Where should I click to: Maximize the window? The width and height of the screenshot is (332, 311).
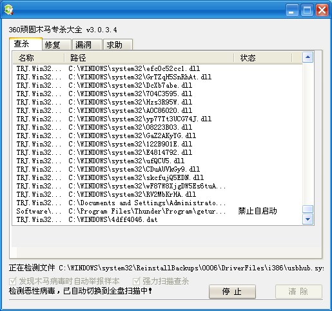click(307, 10)
